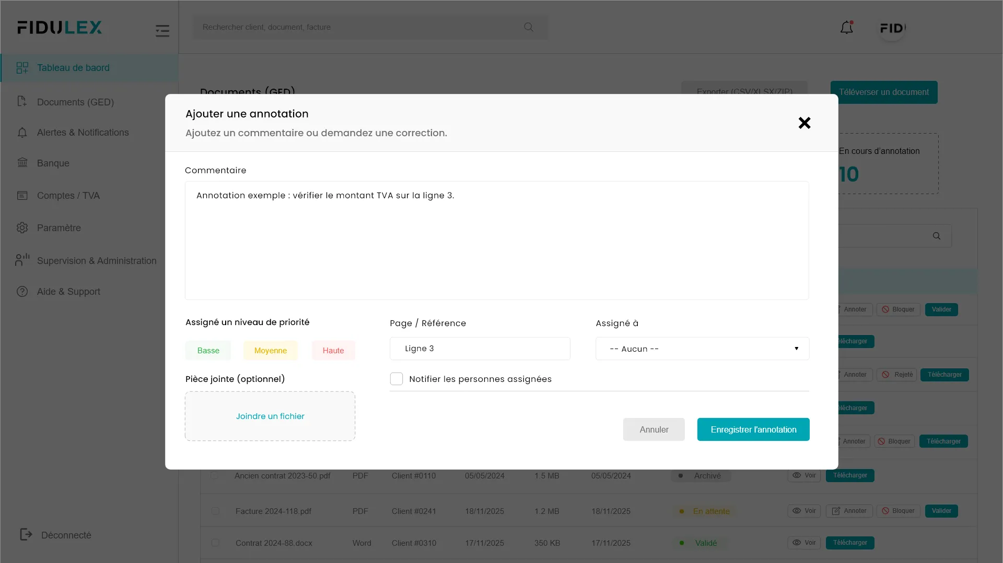Close the annotation dialog with the X icon

point(804,123)
